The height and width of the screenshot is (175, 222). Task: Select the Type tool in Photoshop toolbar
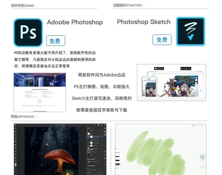point(16,154)
